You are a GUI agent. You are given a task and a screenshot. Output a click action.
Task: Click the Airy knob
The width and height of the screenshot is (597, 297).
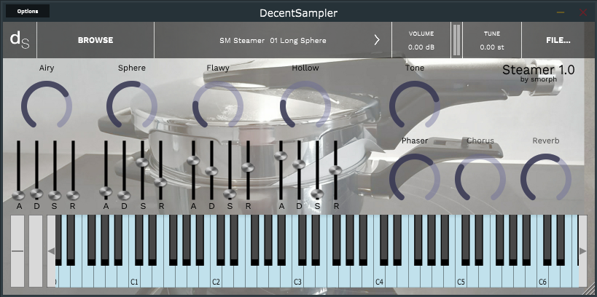point(47,106)
